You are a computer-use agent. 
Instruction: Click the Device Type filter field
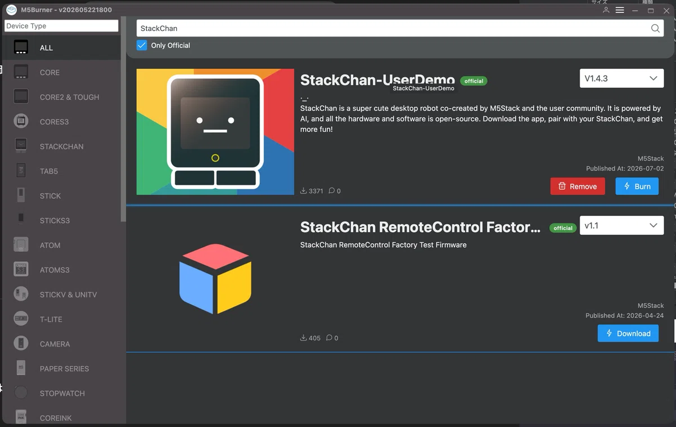click(61, 26)
